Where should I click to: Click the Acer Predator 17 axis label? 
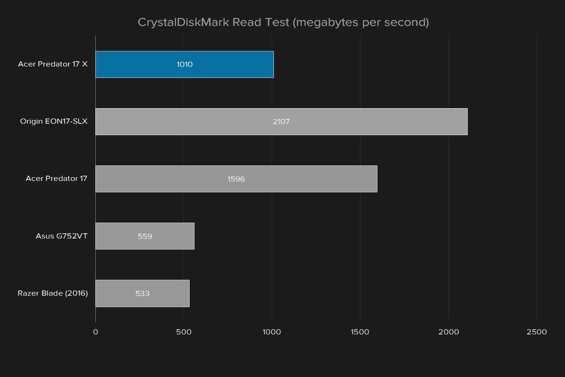56,178
